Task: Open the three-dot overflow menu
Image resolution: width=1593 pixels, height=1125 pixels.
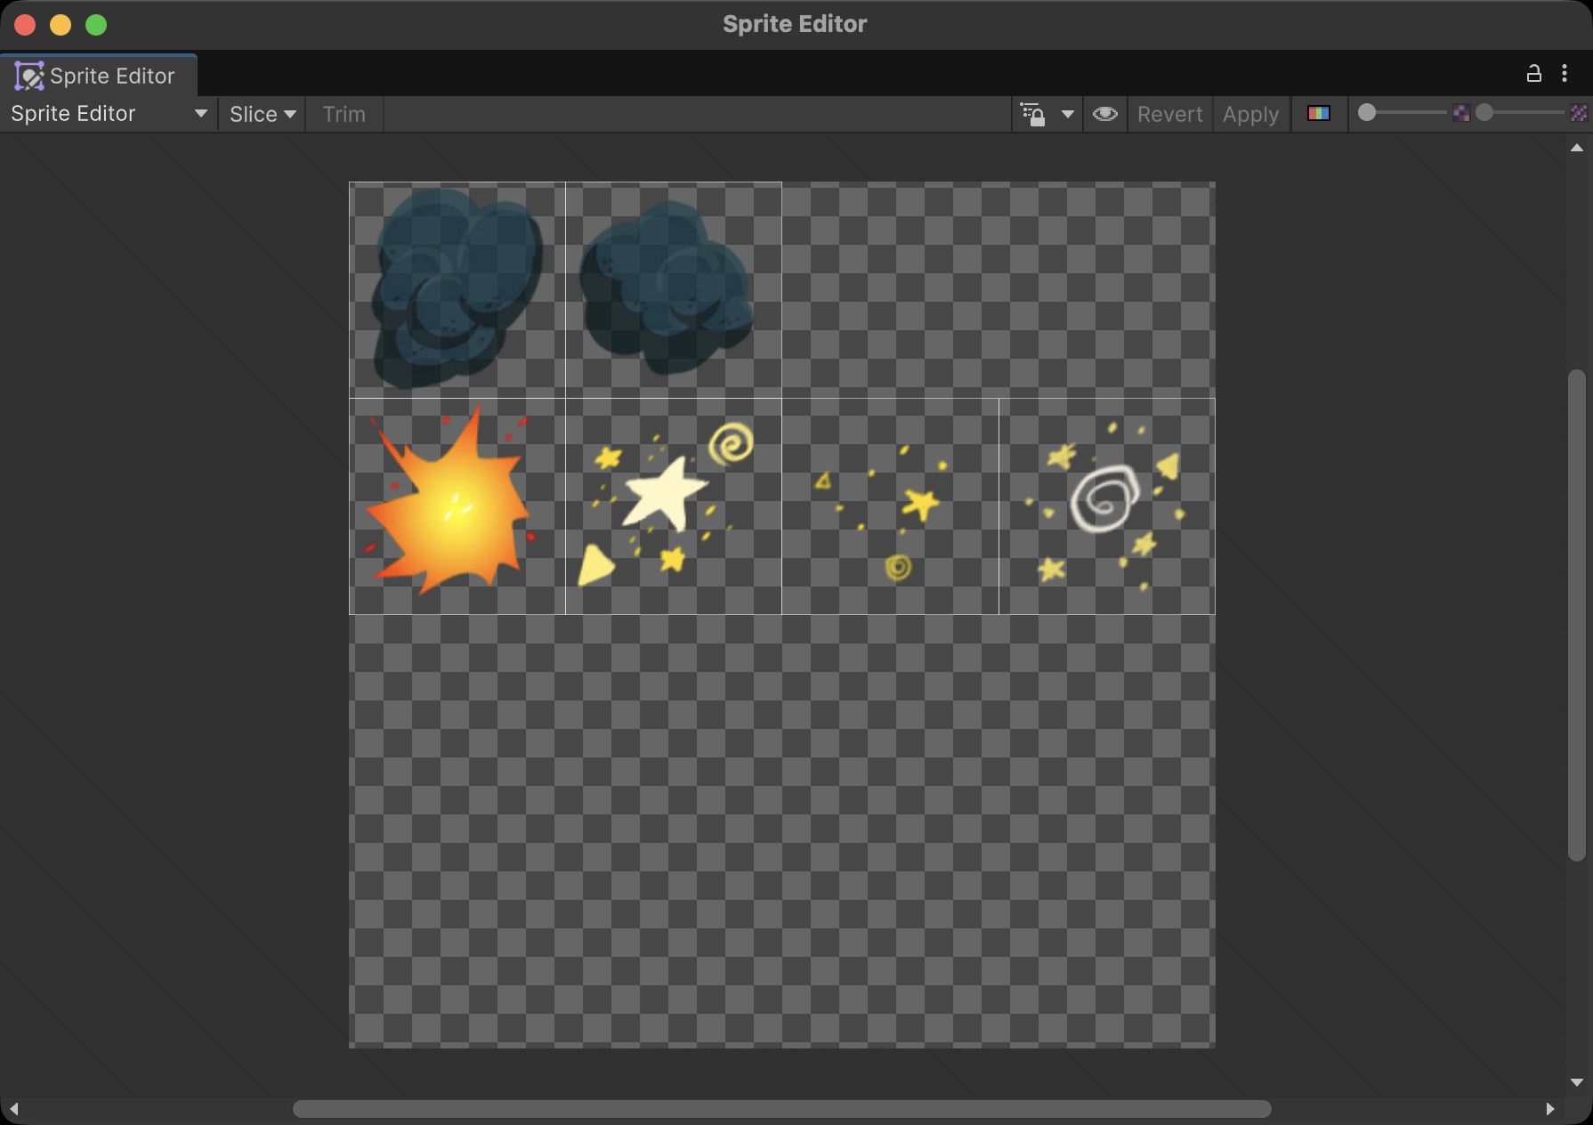Action: point(1564,74)
